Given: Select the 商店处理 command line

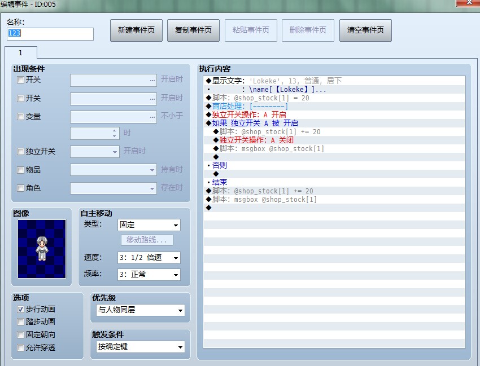Looking at the screenshot, I should tap(334, 106).
